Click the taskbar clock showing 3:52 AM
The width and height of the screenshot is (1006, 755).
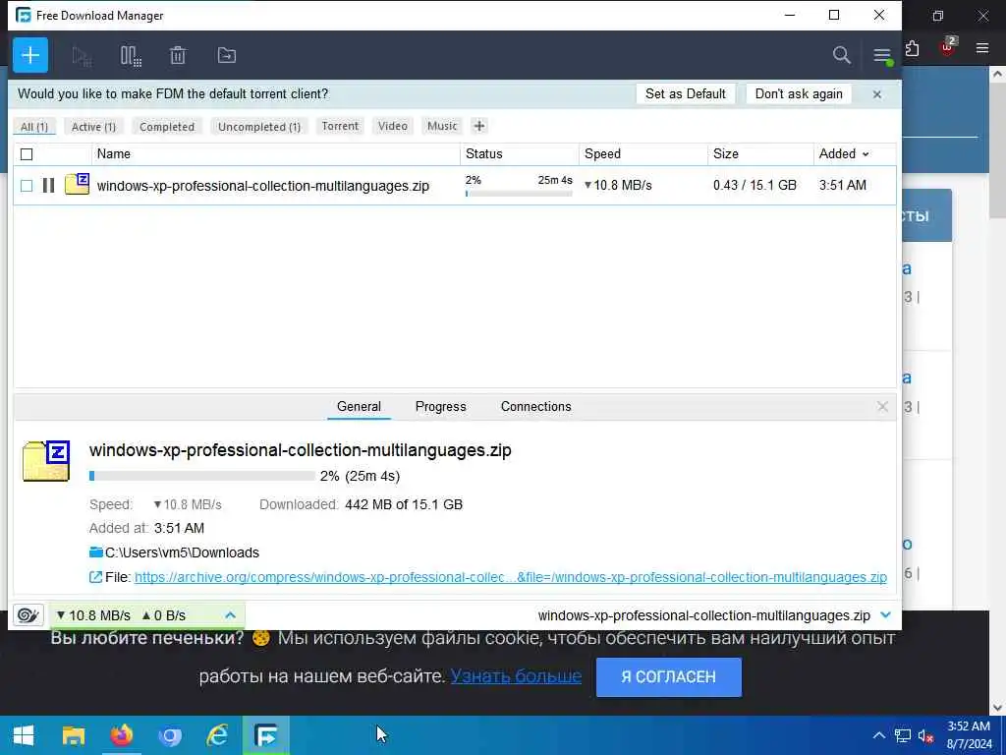coord(970,735)
